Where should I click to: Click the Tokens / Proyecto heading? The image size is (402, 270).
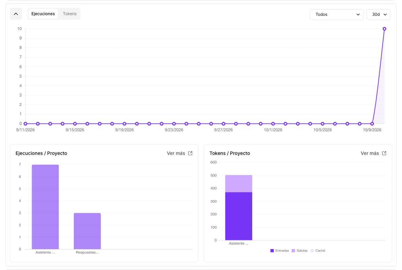point(230,153)
